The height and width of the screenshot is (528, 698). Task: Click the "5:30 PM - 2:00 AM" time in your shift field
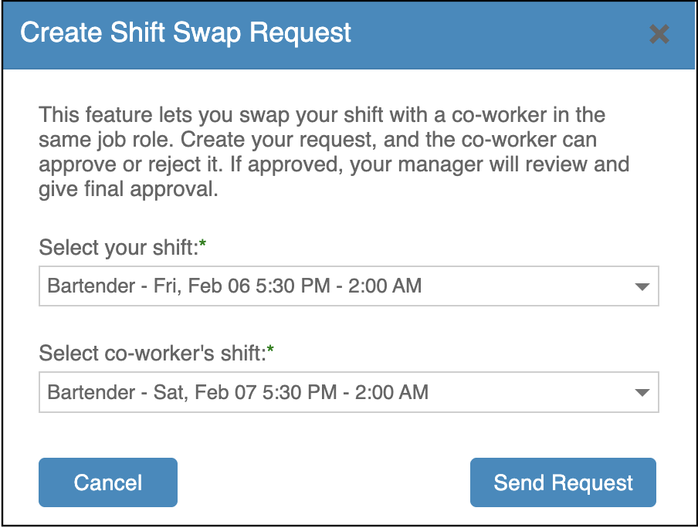coord(343,286)
